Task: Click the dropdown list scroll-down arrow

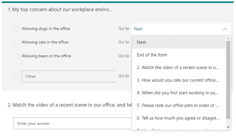Action: (228, 127)
